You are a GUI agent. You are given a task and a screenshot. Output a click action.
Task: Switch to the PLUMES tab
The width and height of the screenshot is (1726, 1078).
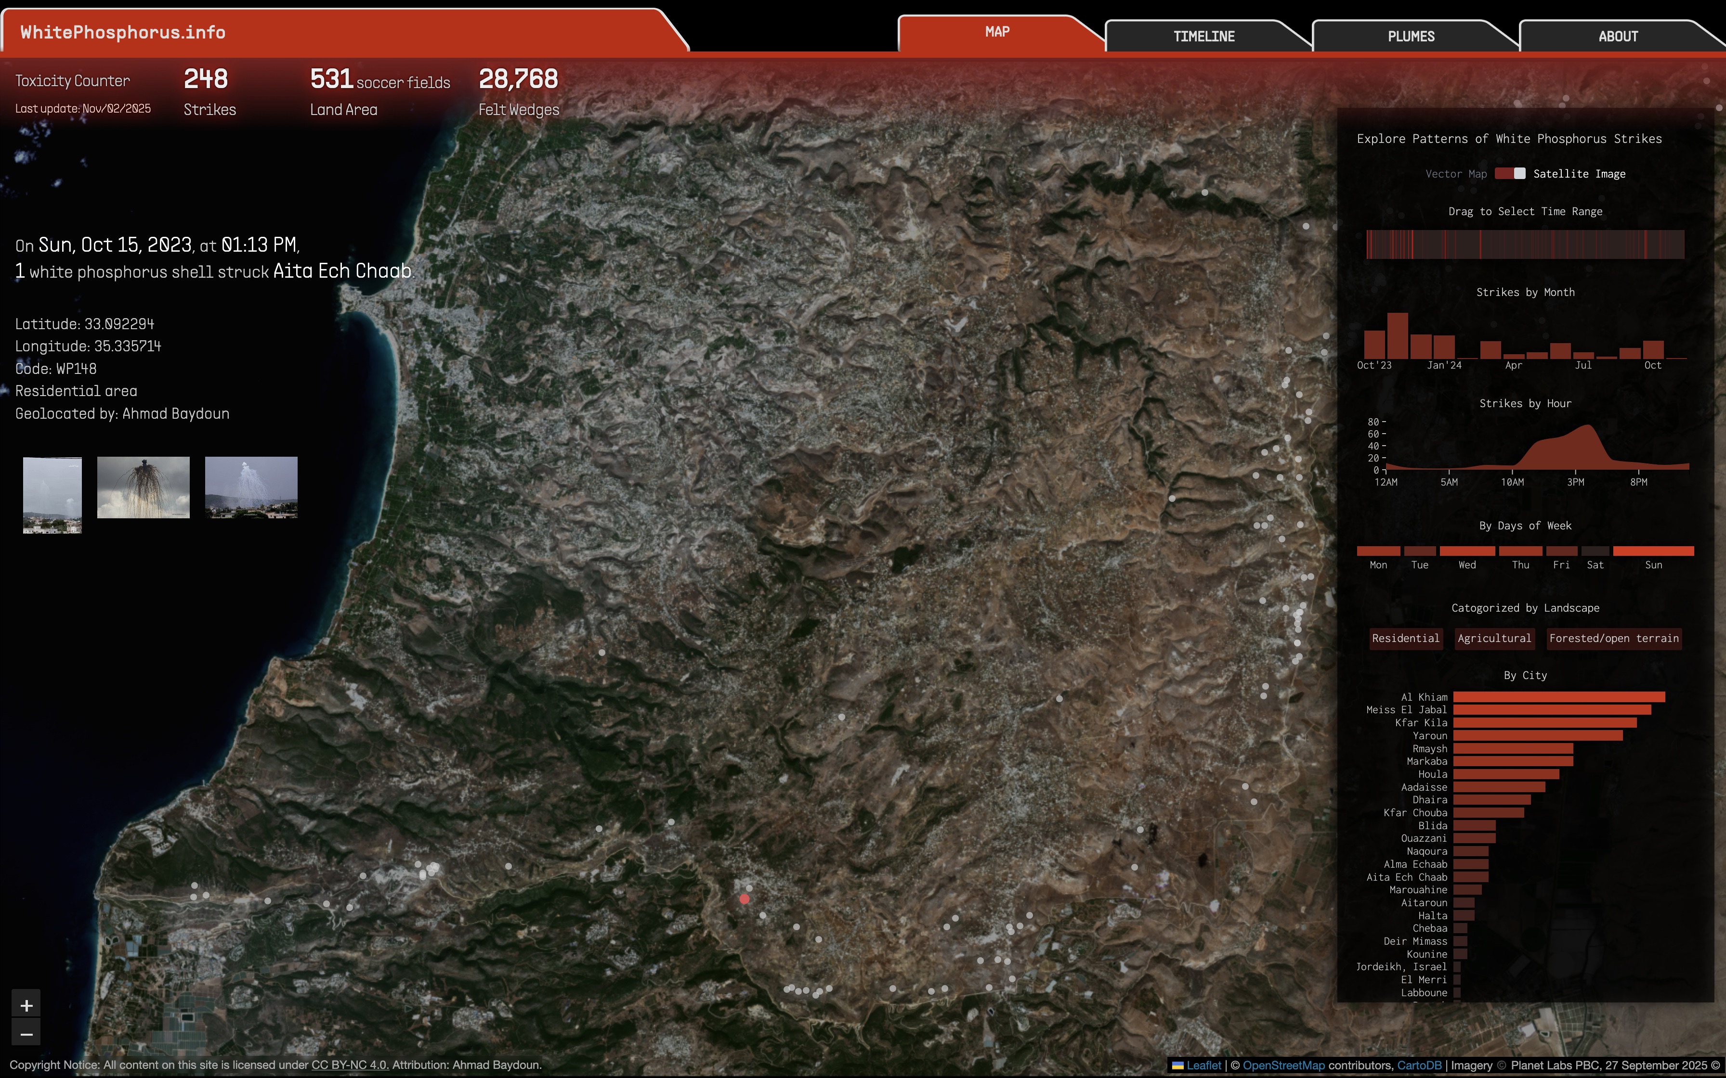click(1410, 37)
